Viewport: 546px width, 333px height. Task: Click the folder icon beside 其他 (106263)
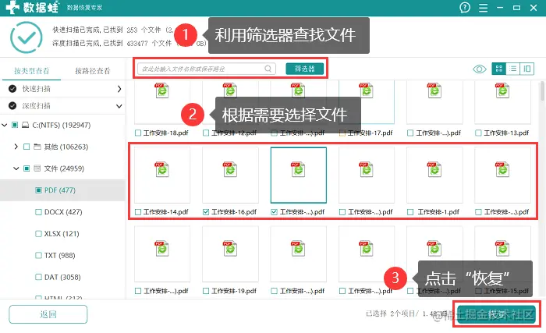click(x=37, y=147)
